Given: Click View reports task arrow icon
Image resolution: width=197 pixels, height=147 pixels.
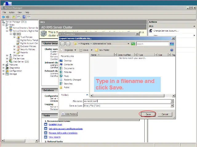Looking at the screenshot, I should pyautogui.click(x=46, y=137).
